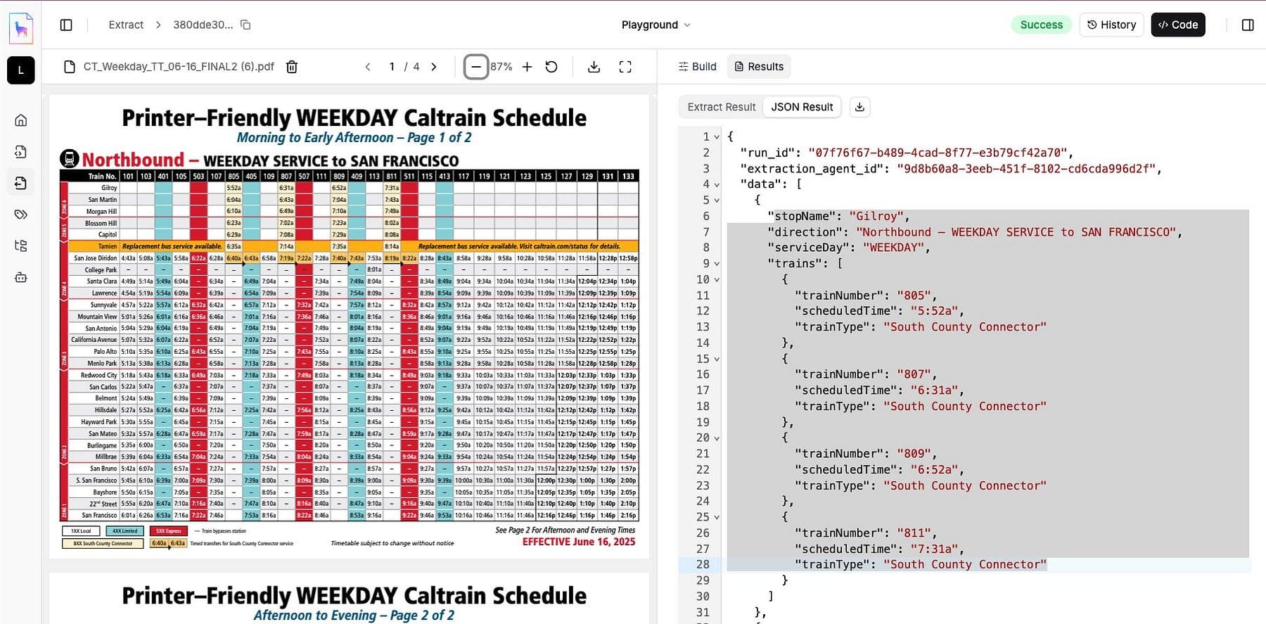1266x624 pixels.
Task: Open the Playground dropdown
Action: coord(656,25)
